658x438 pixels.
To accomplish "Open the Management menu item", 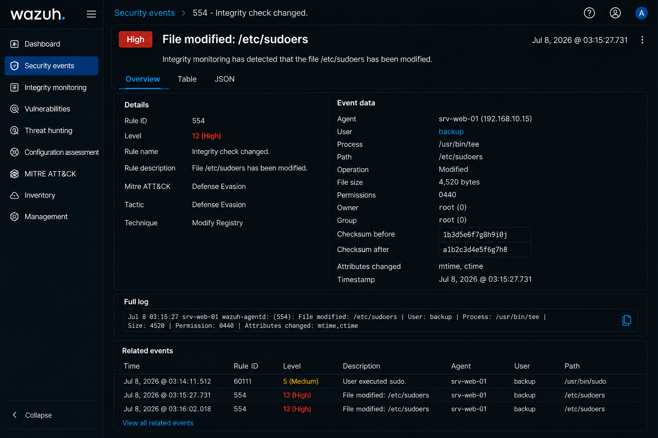I will 51,217.
